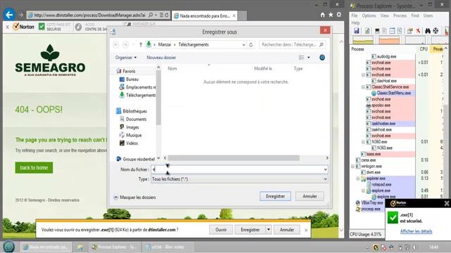The height and width of the screenshot is (253, 451).
Task: Click the Refresh icon in Process Explorer toolbar
Action: pyautogui.click(x=367, y=31)
